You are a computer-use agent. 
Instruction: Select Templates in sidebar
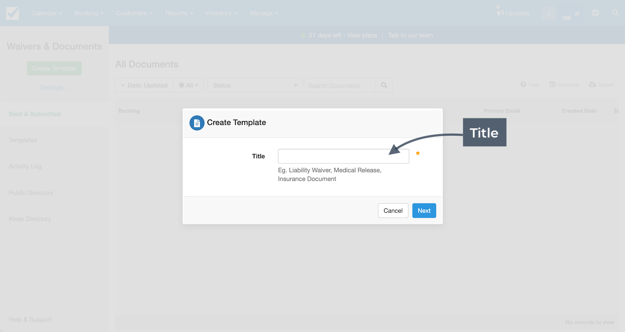click(23, 140)
